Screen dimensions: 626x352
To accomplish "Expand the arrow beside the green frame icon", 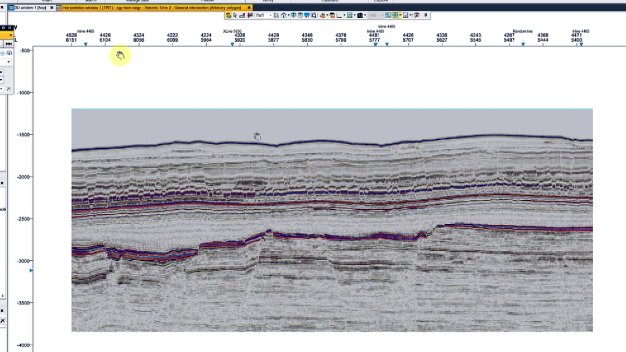I will click(x=355, y=15).
